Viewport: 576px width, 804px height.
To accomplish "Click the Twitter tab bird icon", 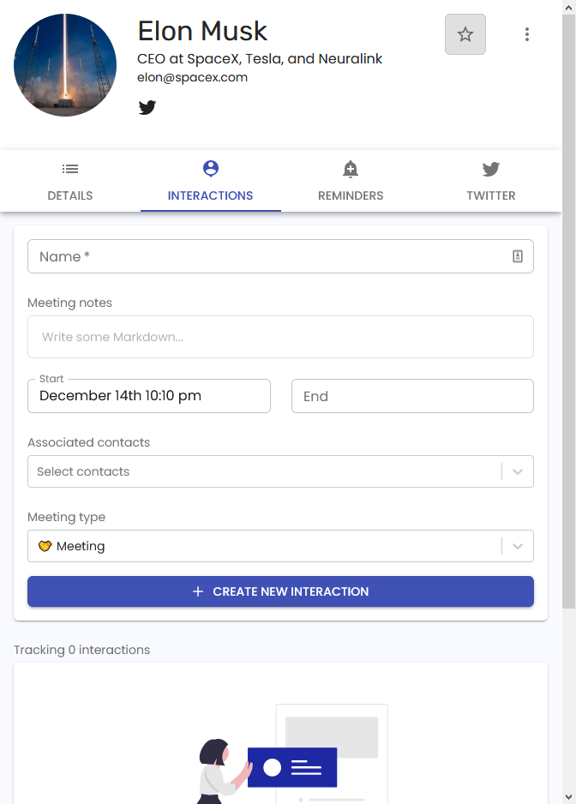I will [491, 168].
